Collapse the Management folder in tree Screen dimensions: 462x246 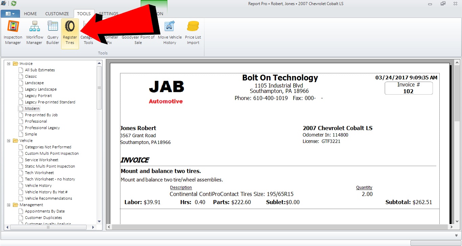(x=9, y=205)
